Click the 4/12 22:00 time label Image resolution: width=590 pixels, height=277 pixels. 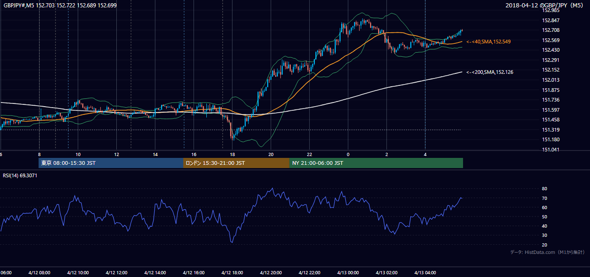309,273
